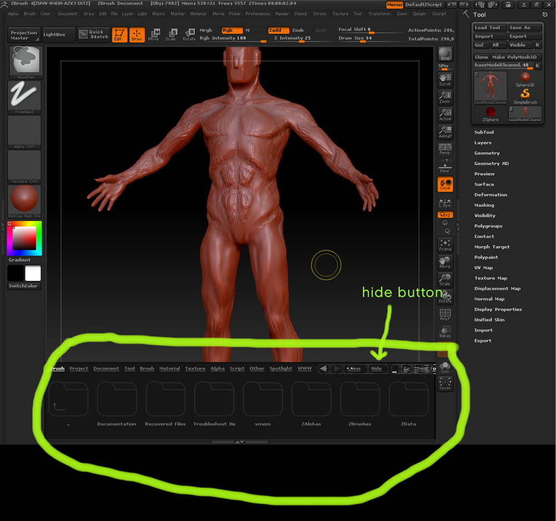Click the Frame mesh icon

click(445, 245)
